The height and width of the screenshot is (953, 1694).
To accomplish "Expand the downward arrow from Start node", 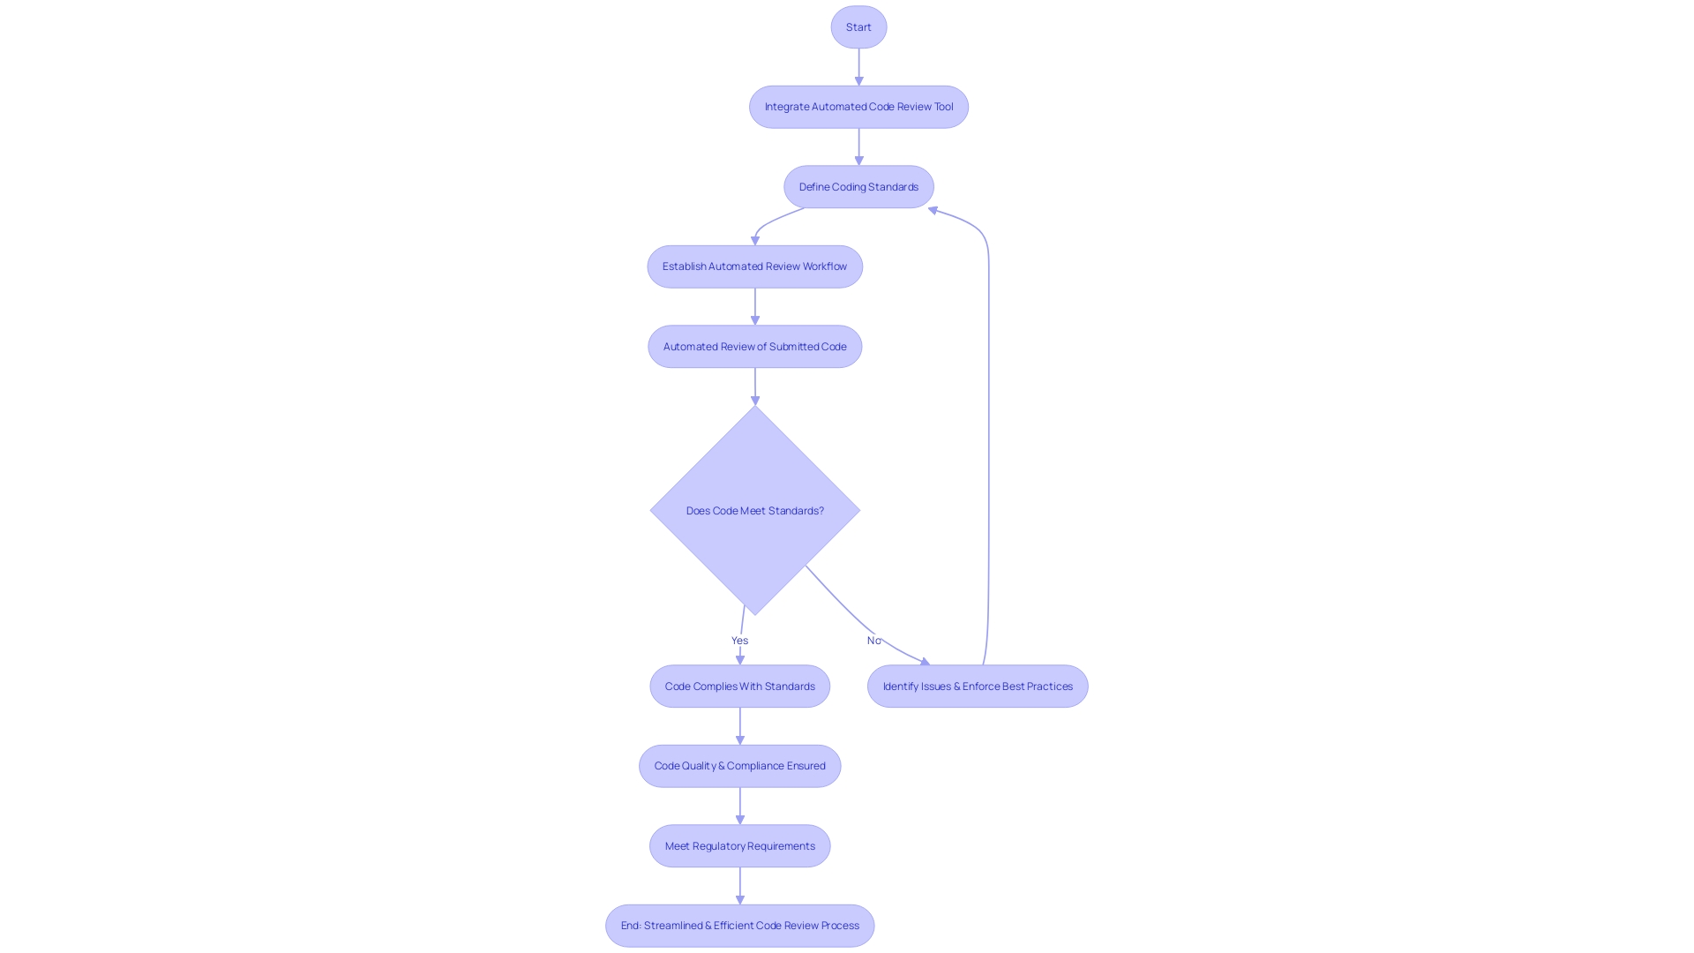I will (858, 66).
